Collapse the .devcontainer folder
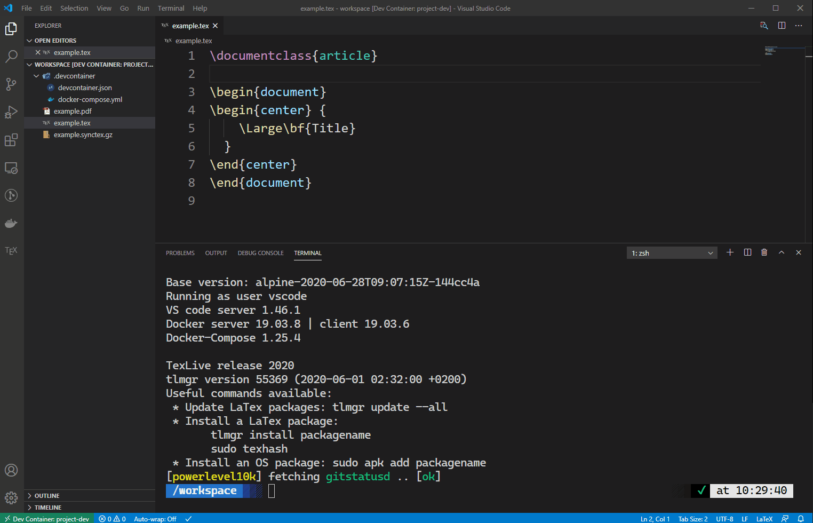Screen dimensions: 813x523 point(90,76)
